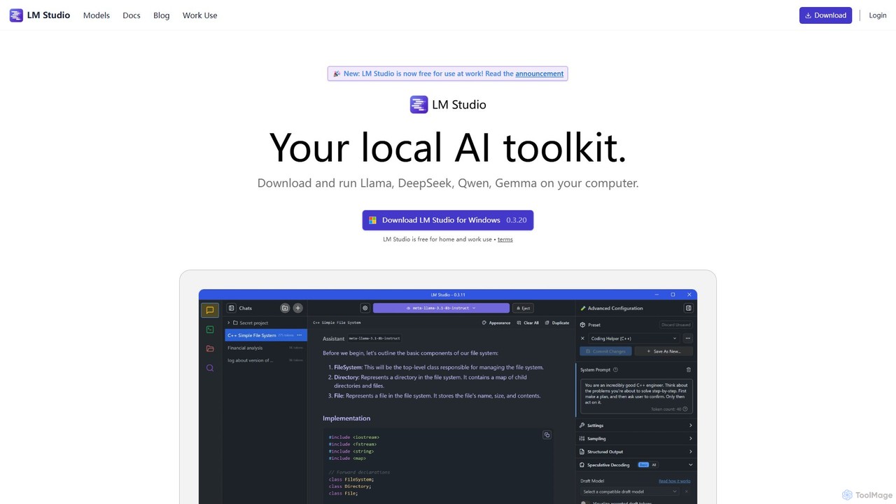Open the three-dot menu beside the preset dropdown

click(x=687, y=338)
